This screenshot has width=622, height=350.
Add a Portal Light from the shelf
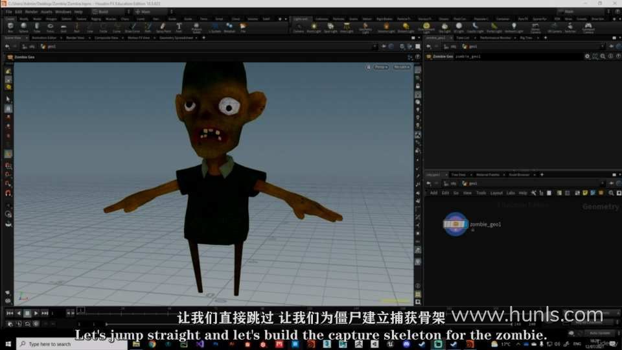(x=494, y=27)
